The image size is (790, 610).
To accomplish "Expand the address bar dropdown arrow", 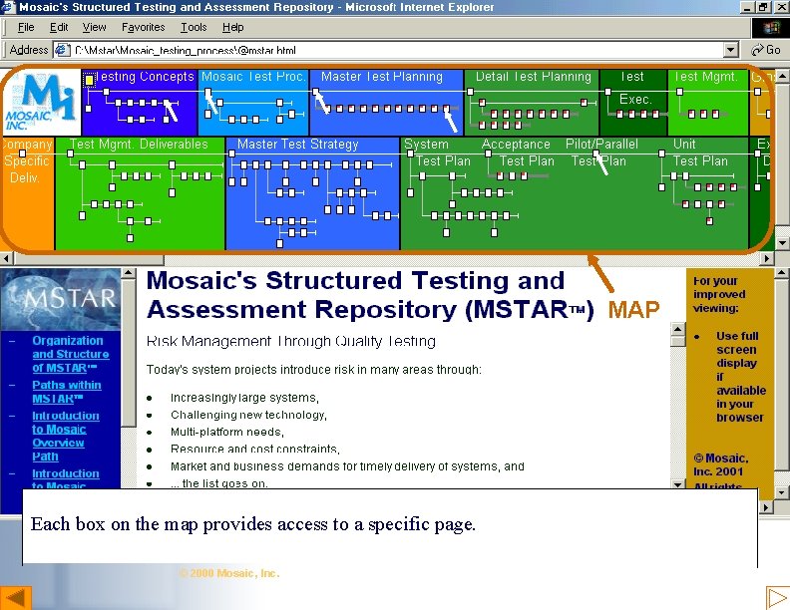I will coord(731,50).
